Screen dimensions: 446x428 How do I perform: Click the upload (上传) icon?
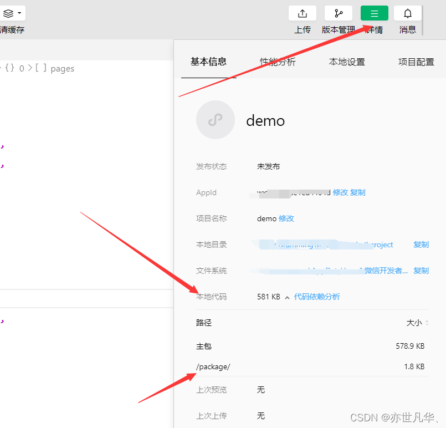pyautogui.click(x=303, y=13)
